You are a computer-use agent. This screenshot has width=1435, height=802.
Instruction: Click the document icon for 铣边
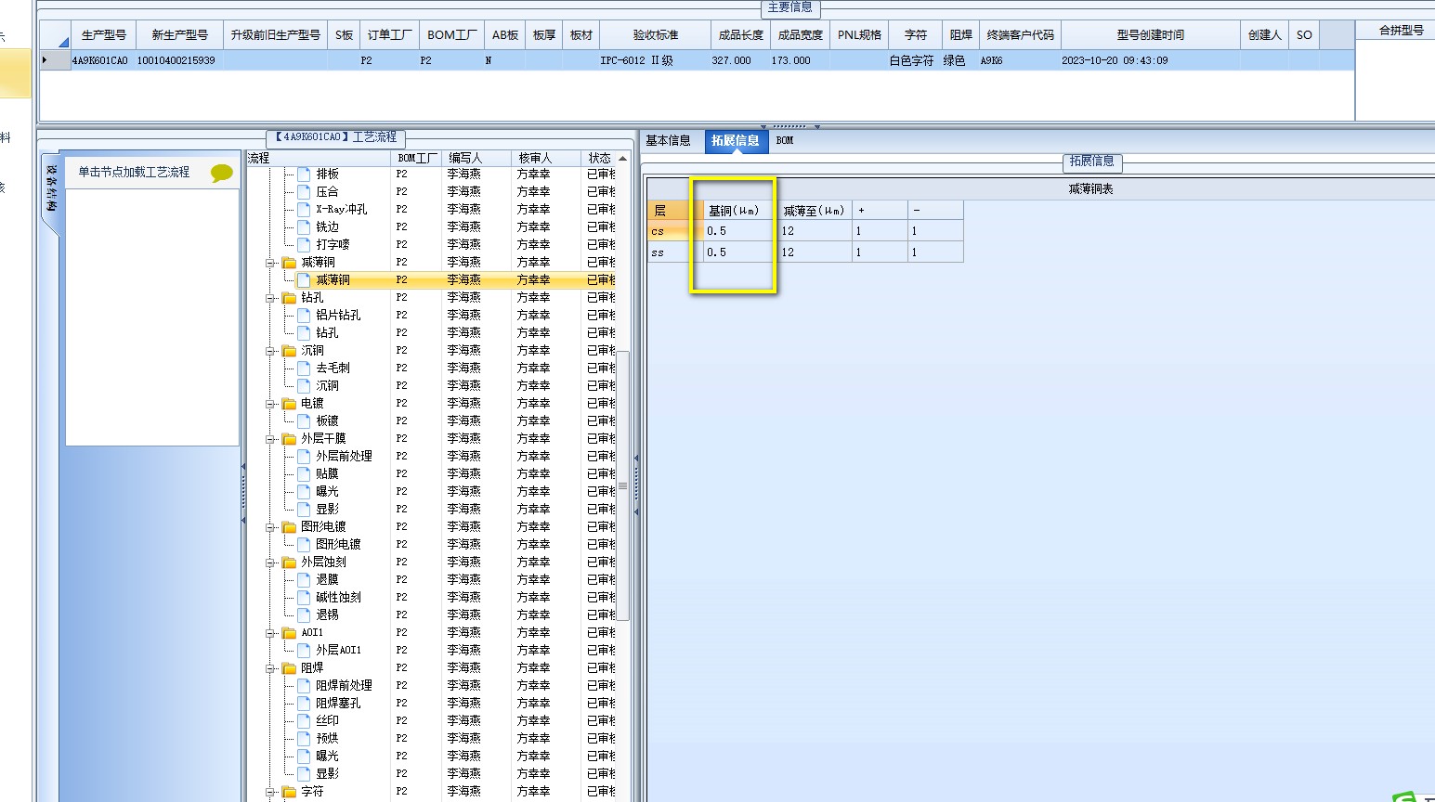click(x=304, y=226)
